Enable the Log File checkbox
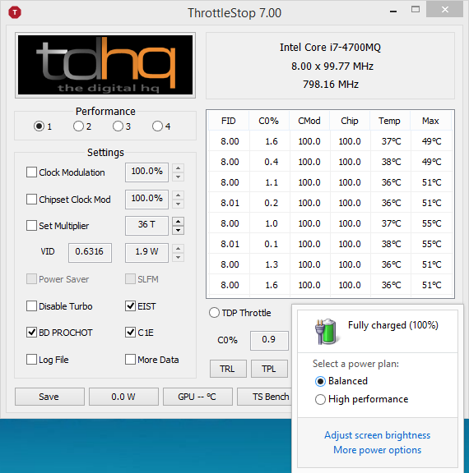 pyautogui.click(x=31, y=360)
